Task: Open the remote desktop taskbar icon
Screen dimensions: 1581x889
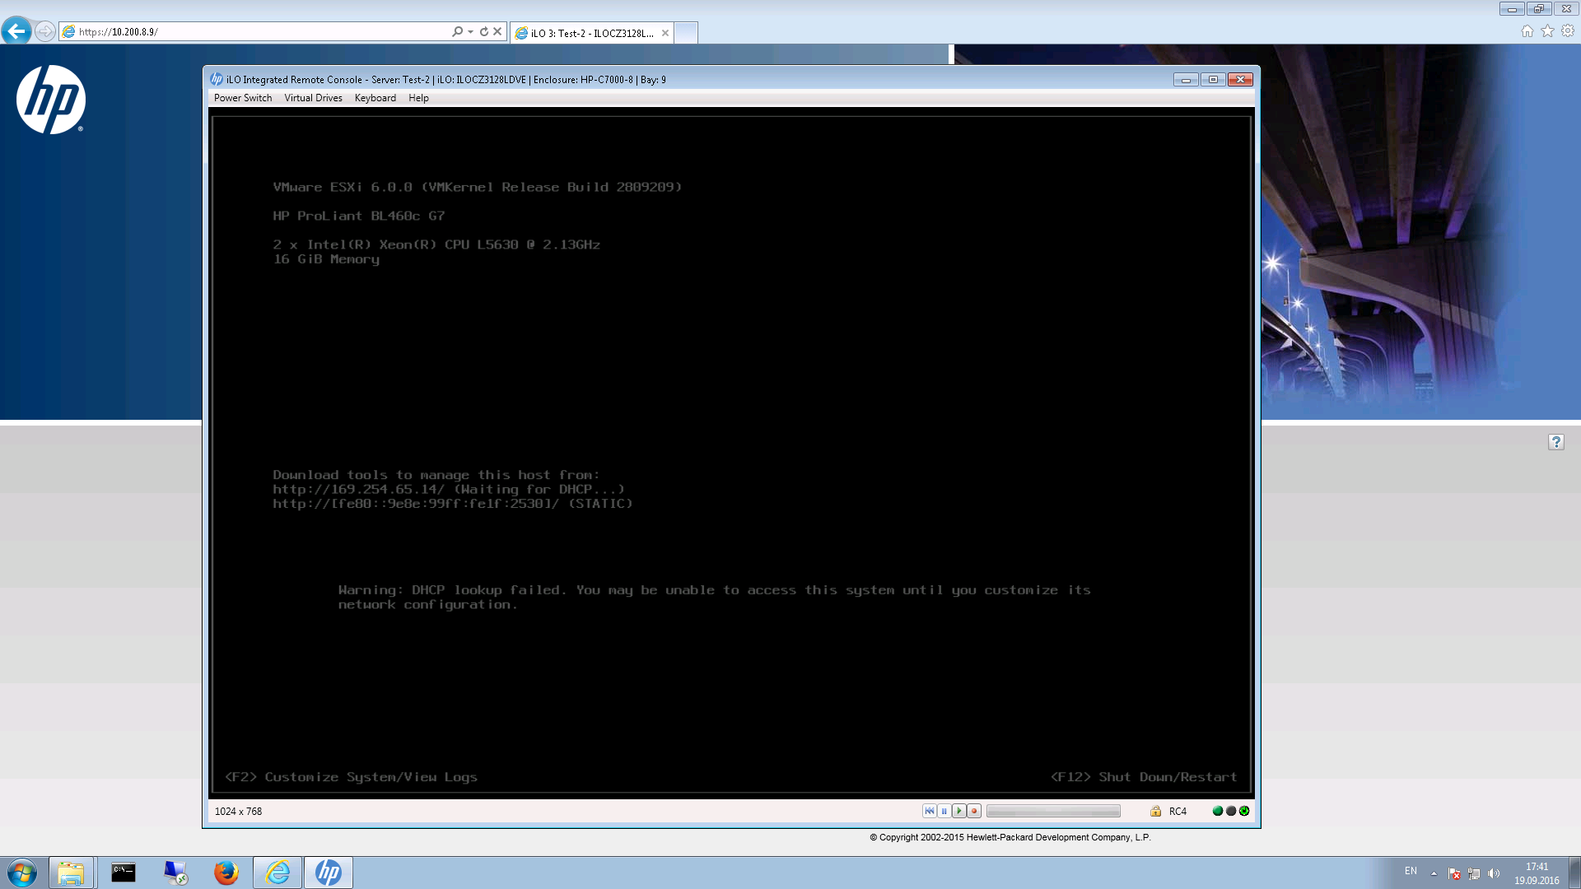Action: point(175,873)
